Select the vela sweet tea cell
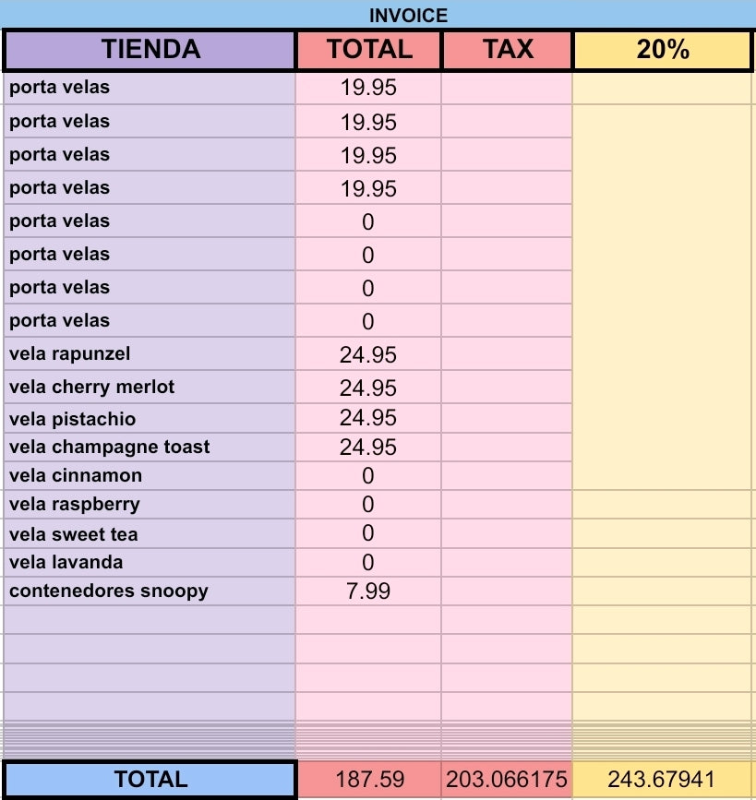Viewport: 756px width, 800px height. [x=150, y=533]
